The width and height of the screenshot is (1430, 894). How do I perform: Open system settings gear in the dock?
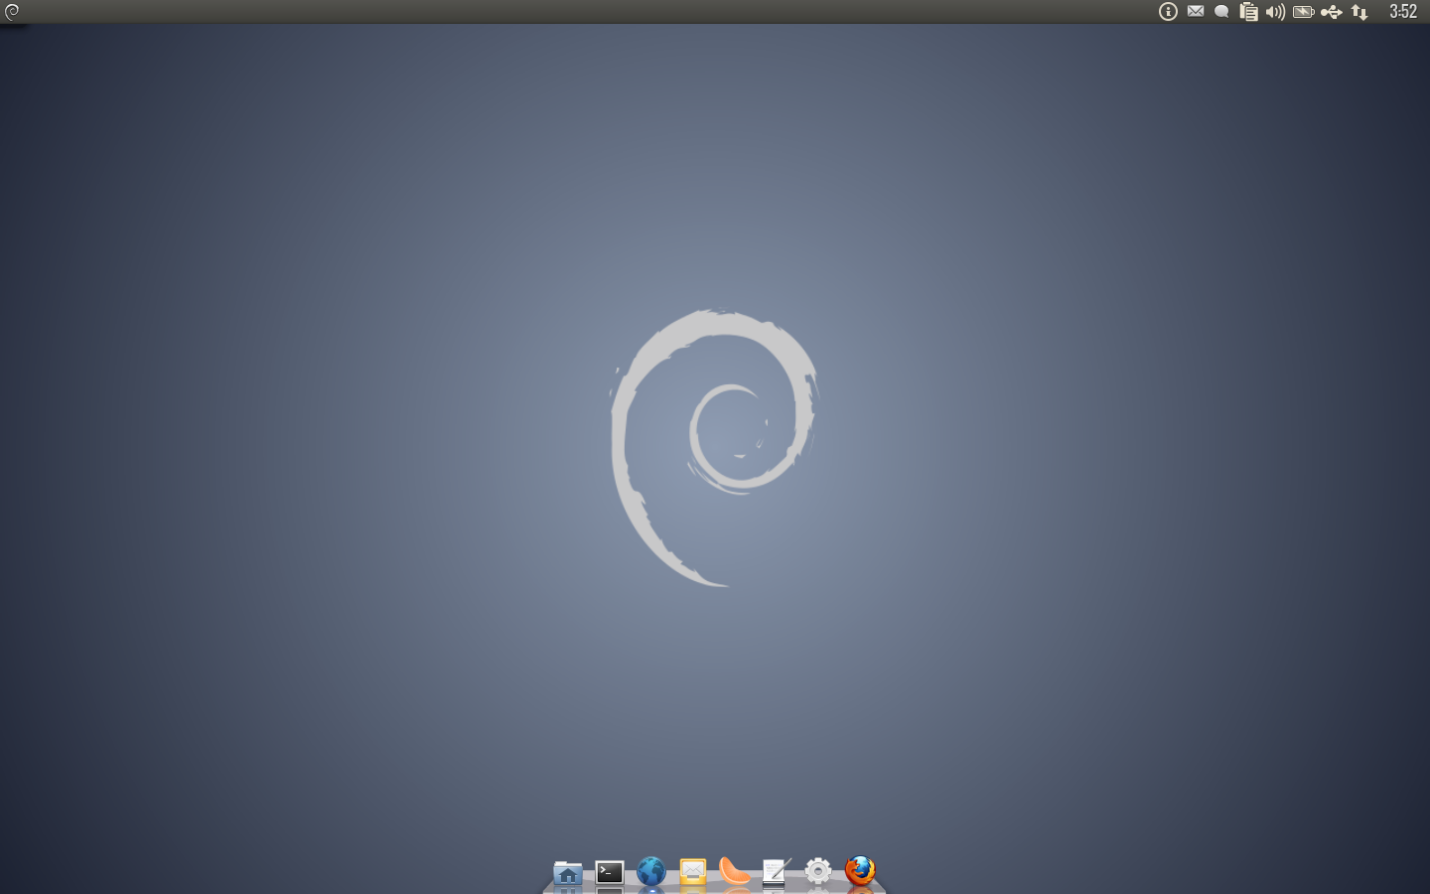818,872
